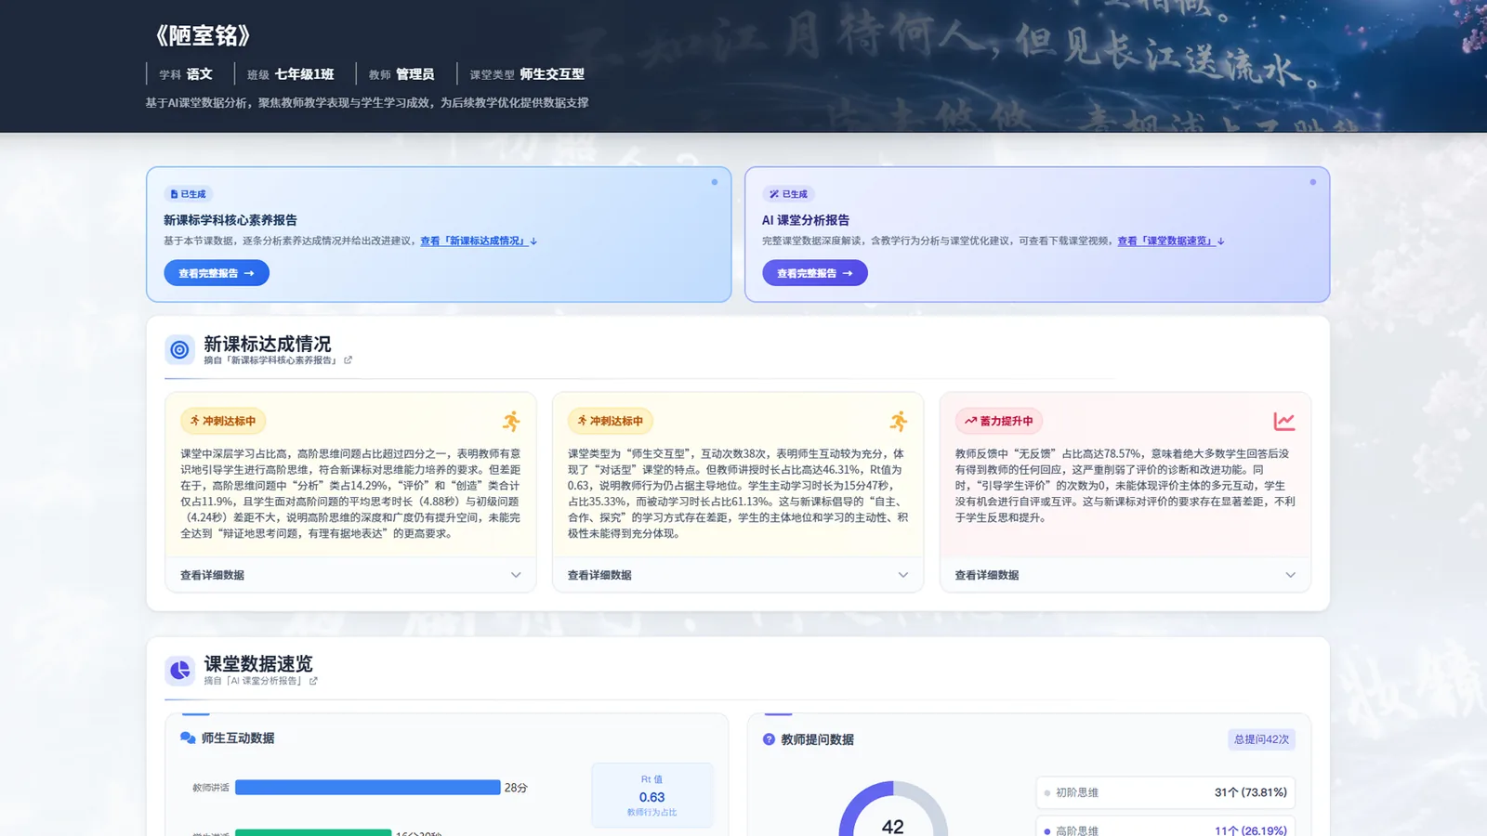Click the blue 教师讲话 bar
This screenshot has height=836, width=1487.
click(x=368, y=788)
